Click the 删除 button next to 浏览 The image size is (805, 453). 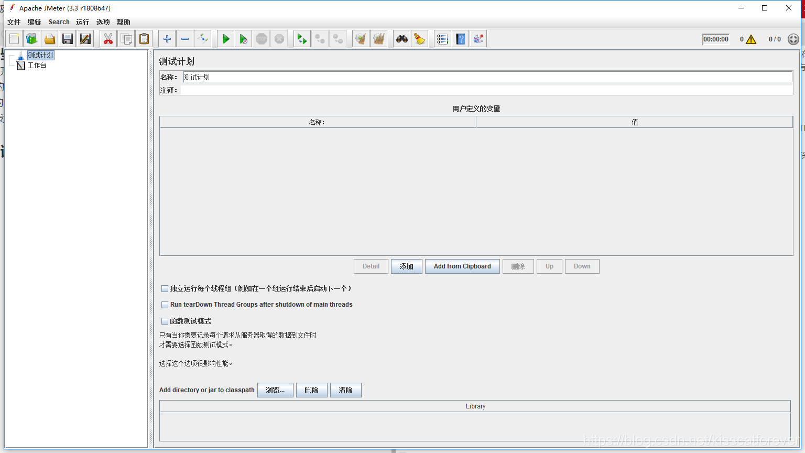click(312, 390)
